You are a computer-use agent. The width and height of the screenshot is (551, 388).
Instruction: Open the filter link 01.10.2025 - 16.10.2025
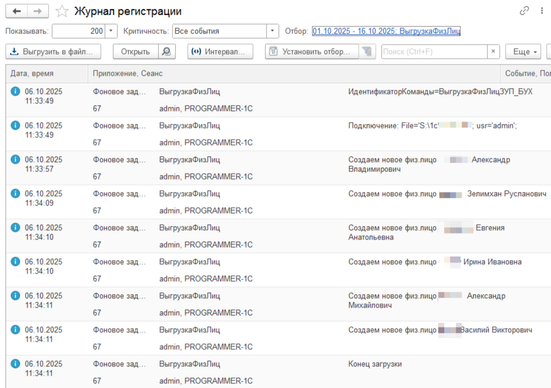[386, 31]
